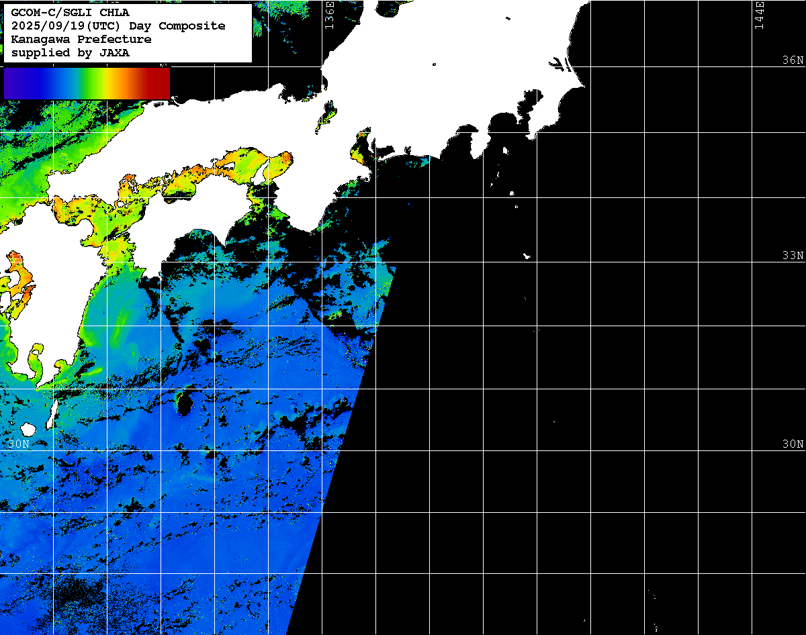
Task: Click the '144E' longitude label
Action: [x=760, y=15]
